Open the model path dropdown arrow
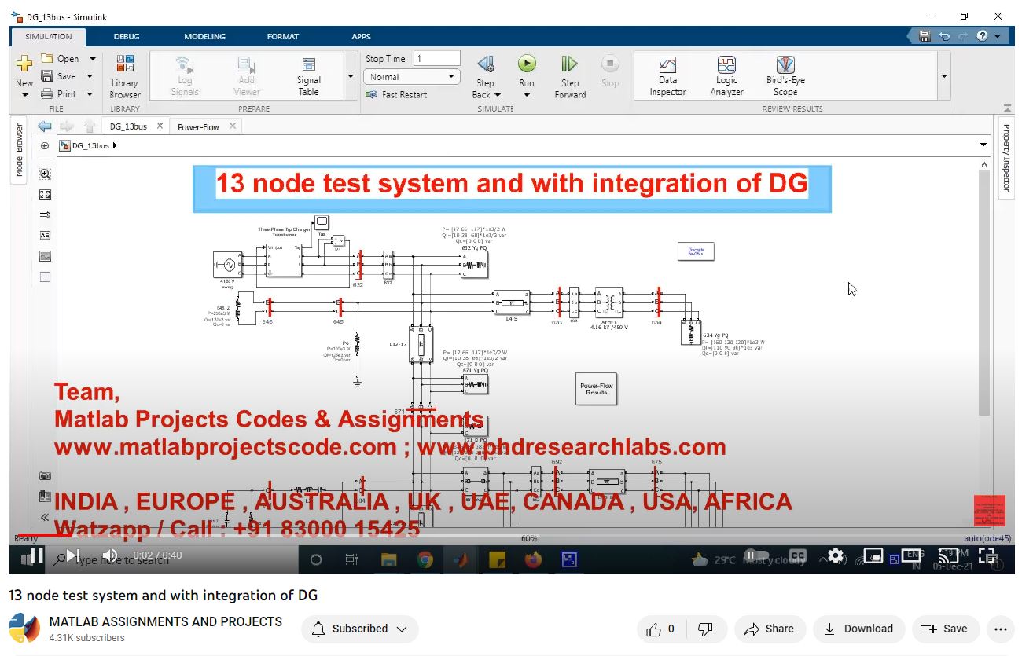This screenshot has height=656, width=1022. [983, 145]
